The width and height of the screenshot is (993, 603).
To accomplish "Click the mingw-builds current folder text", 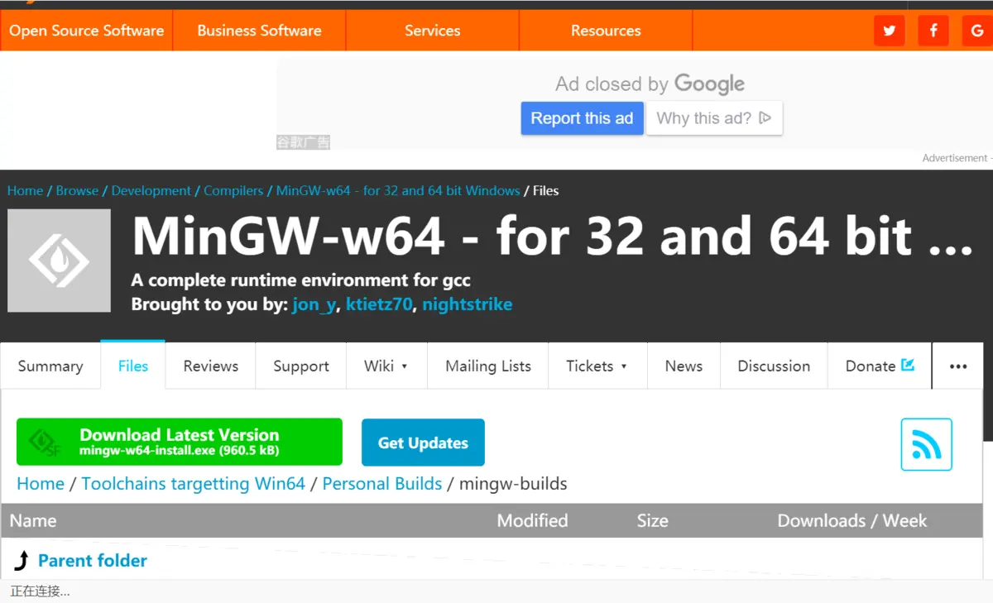I will click(513, 484).
